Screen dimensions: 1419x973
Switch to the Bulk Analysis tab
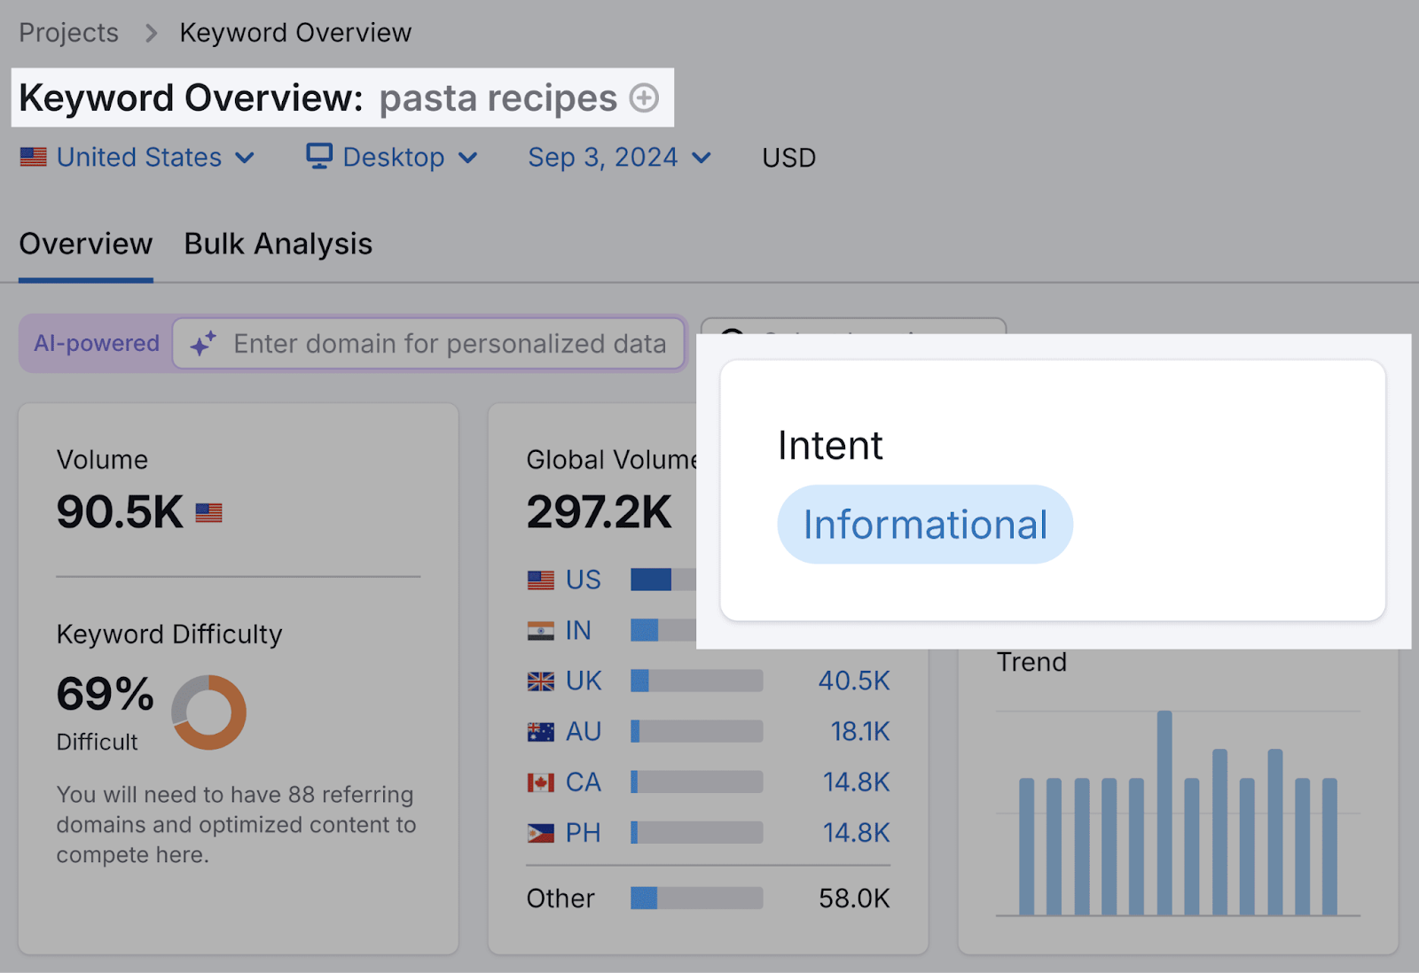pos(277,244)
